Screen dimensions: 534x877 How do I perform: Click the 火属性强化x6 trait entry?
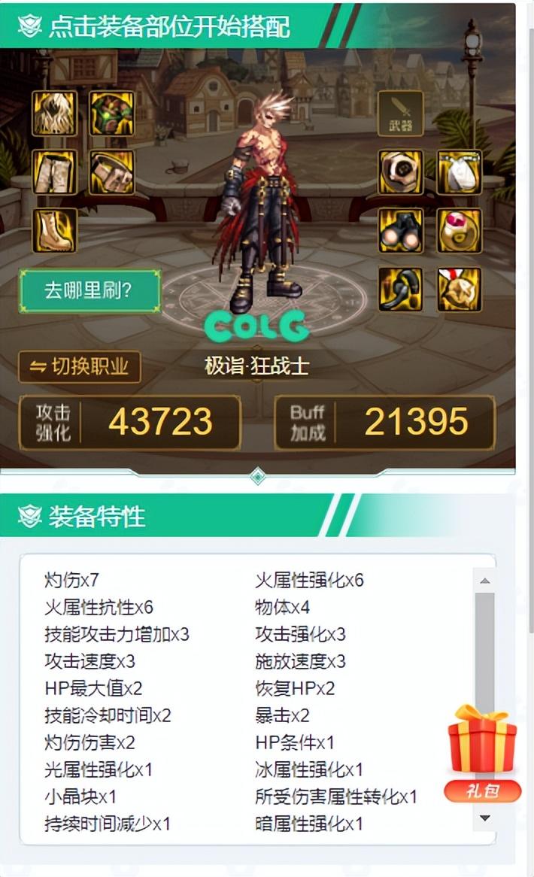pos(309,580)
